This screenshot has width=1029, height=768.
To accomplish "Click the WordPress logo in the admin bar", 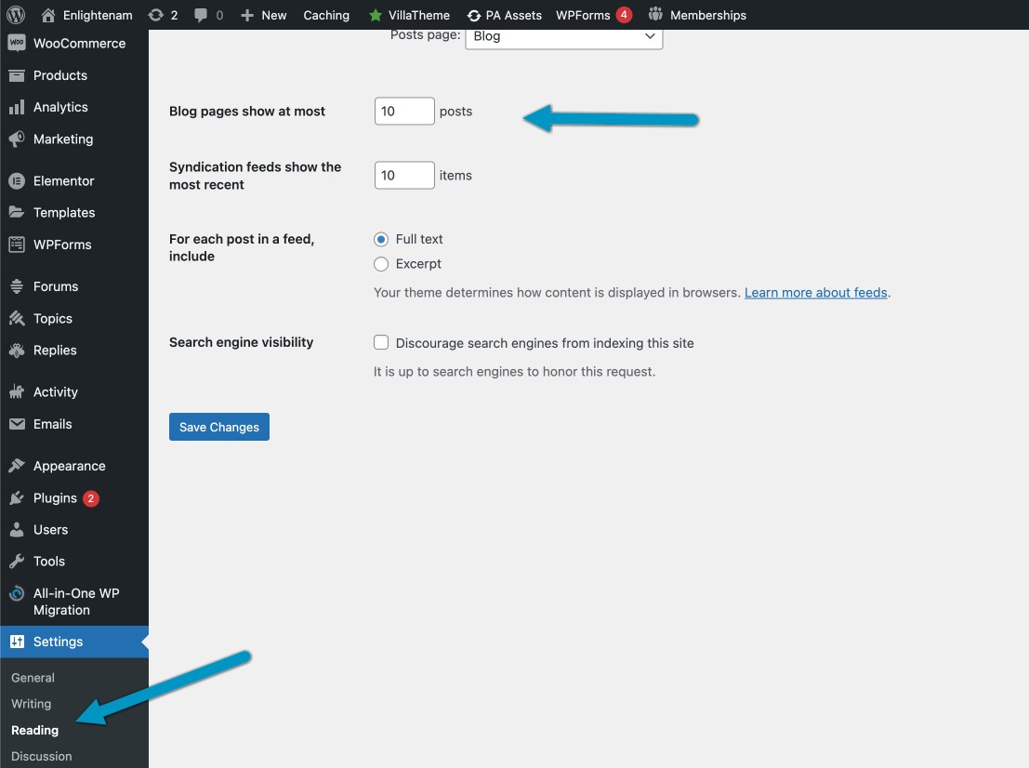I will (x=15, y=14).
